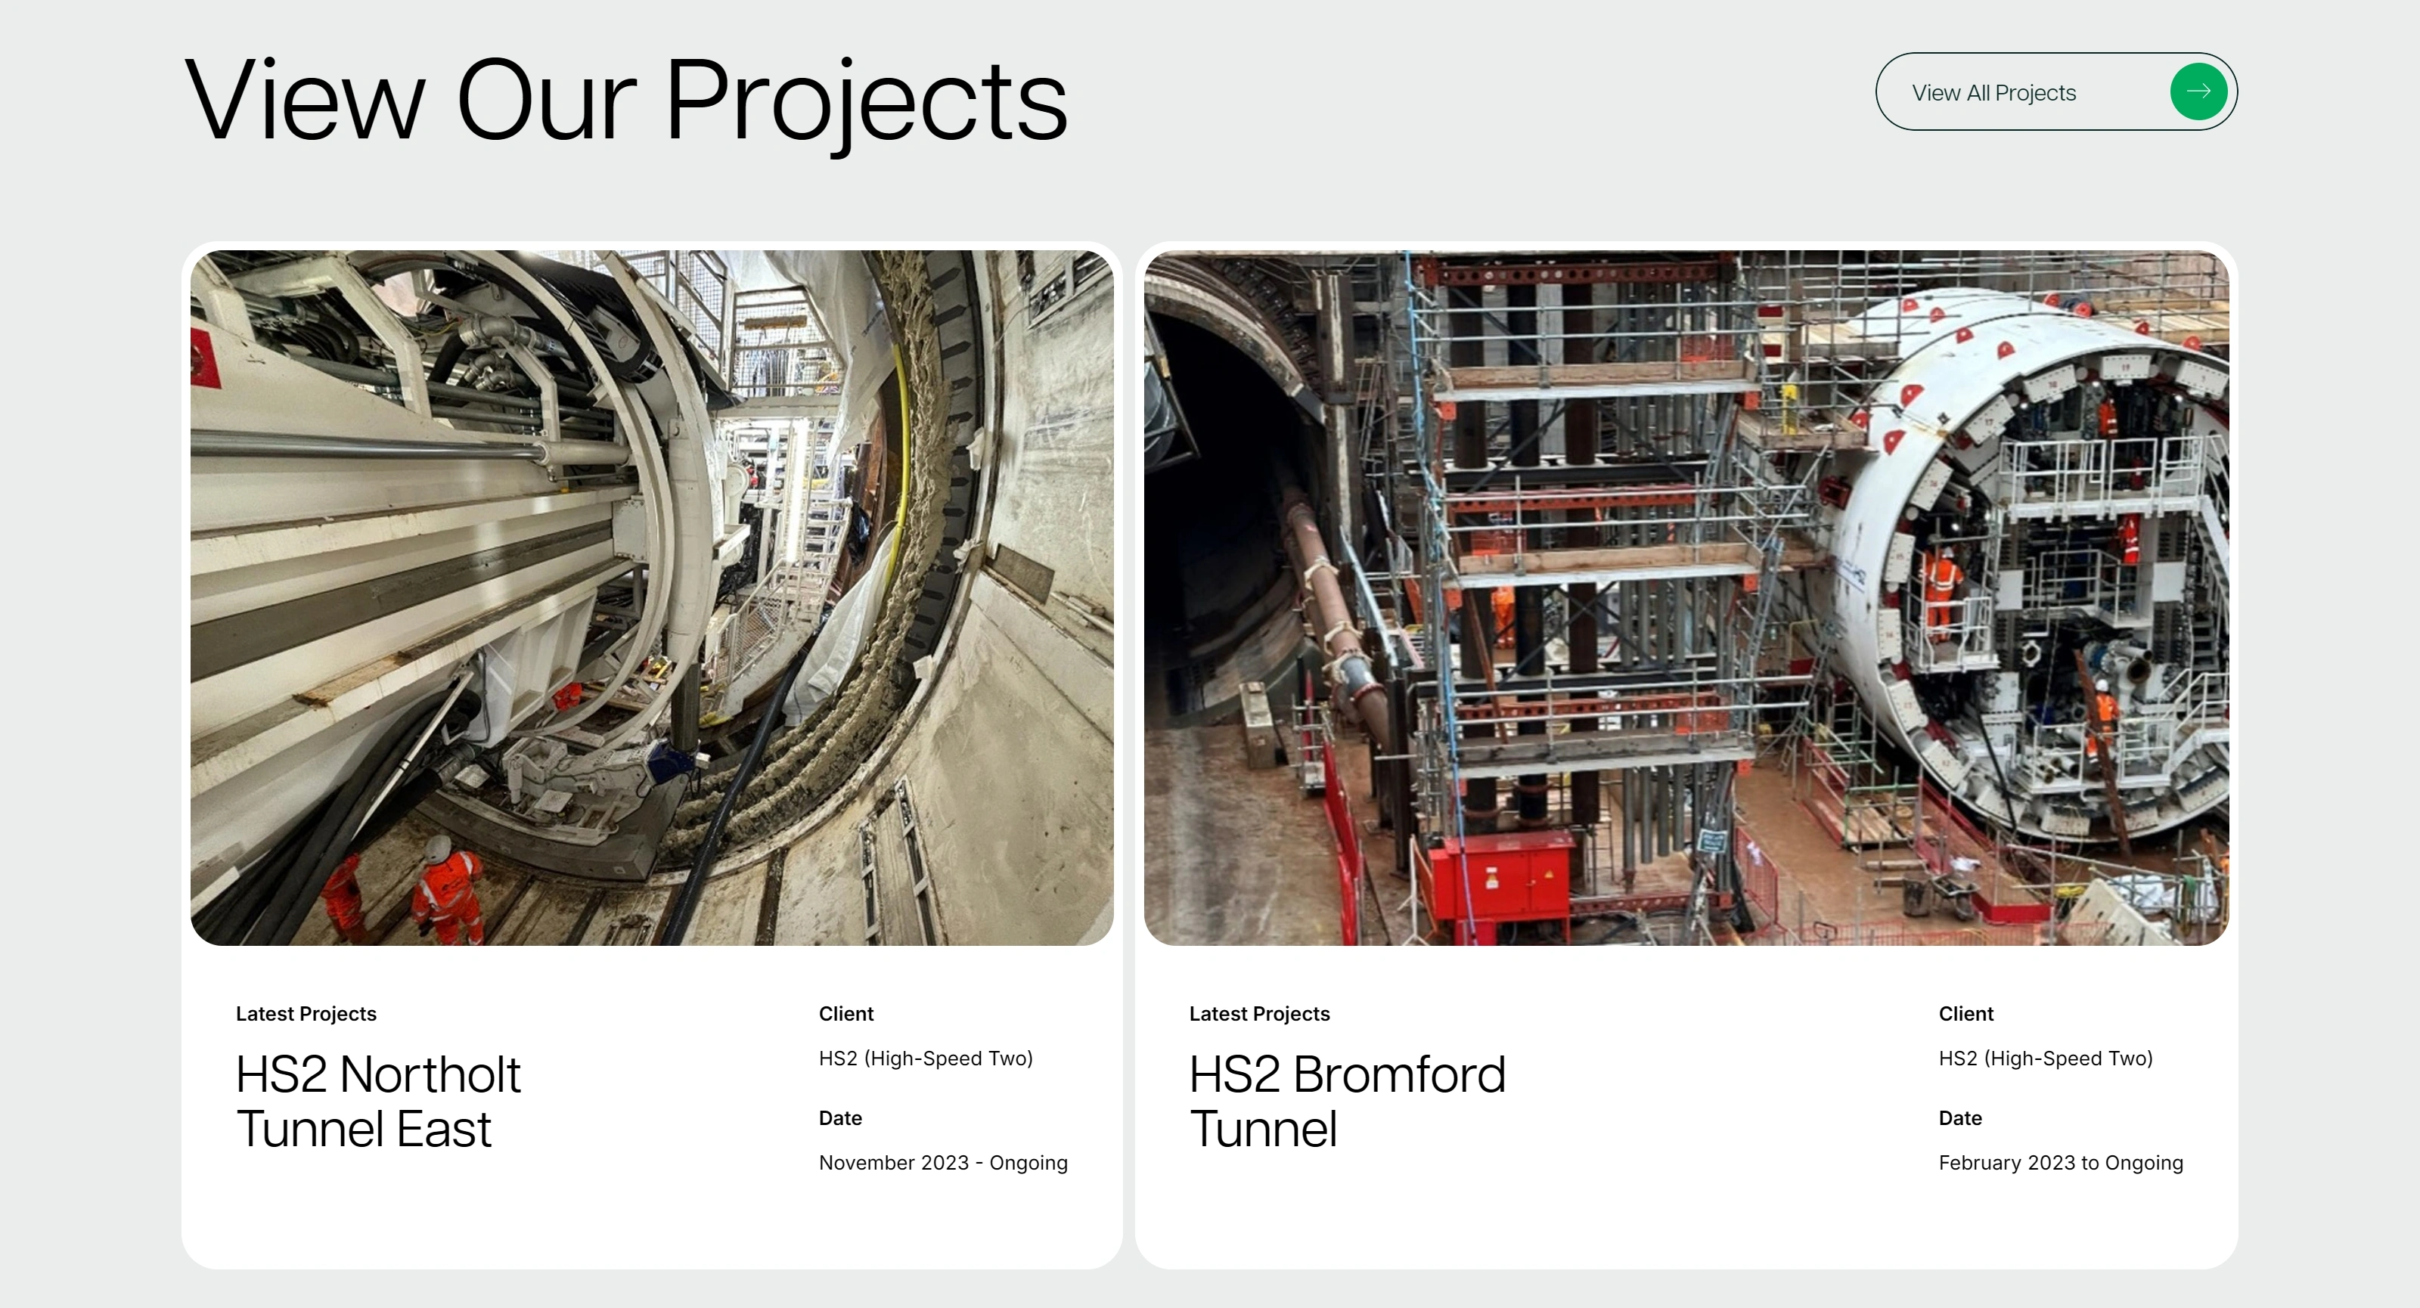Click Latest Projects label on Northolt card
The height and width of the screenshot is (1308, 2420).
point(306,1014)
